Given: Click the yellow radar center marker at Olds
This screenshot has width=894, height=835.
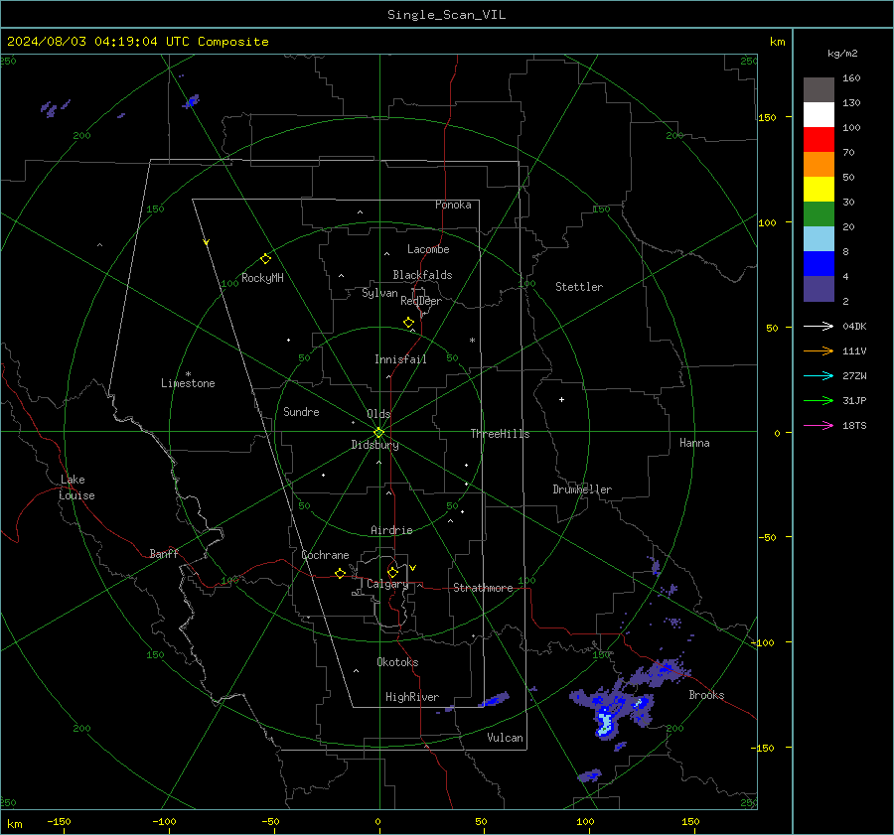Looking at the screenshot, I should 378,432.
